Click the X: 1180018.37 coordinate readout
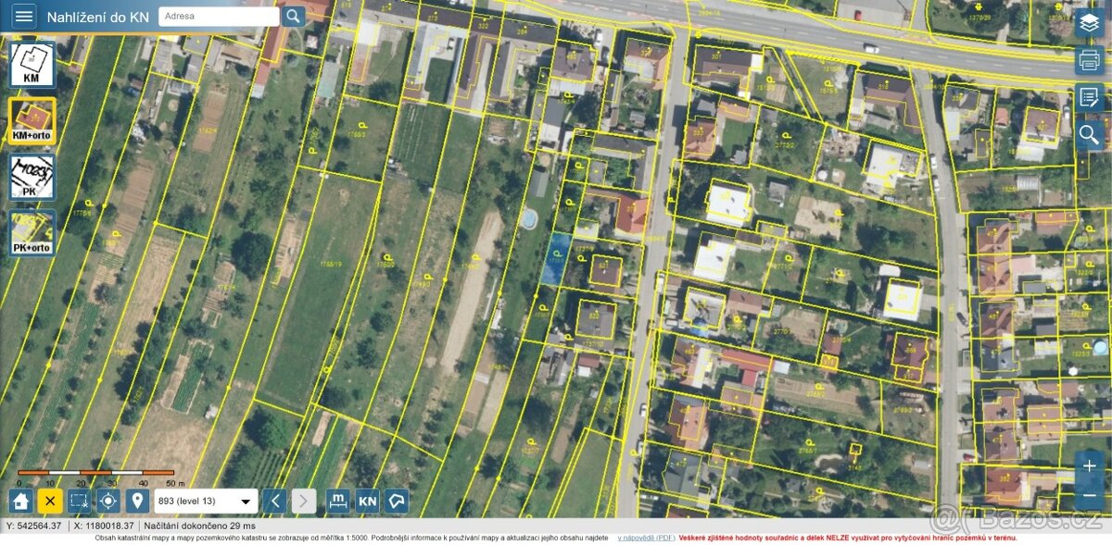 (102, 526)
